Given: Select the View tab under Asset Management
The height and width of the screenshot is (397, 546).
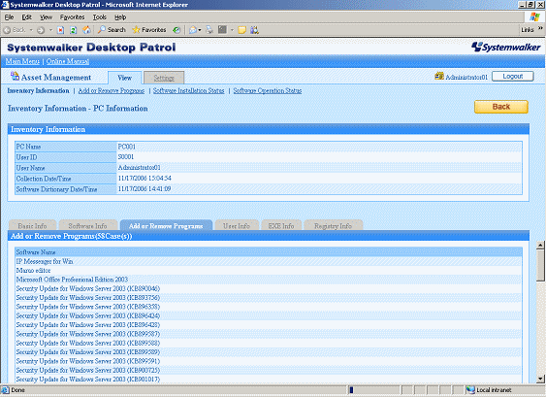Looking at the screenshot, I should tap(125, 78).
